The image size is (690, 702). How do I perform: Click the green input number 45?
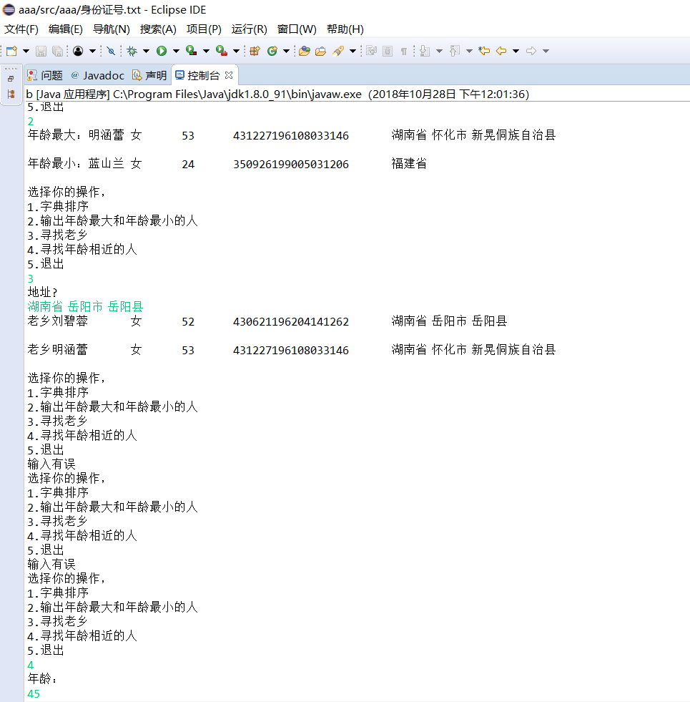tap(34, 694)
